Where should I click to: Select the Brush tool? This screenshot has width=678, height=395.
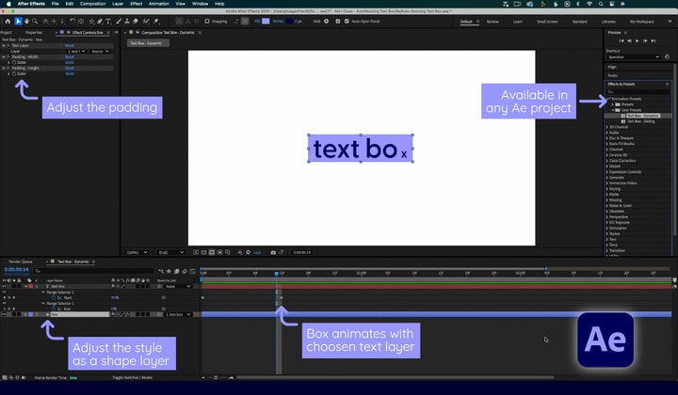pos(119,21)
